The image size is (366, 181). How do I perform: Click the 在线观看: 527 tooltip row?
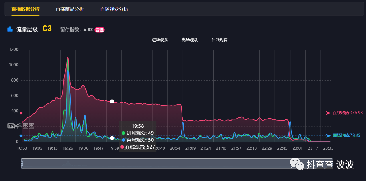click(138, 147)
